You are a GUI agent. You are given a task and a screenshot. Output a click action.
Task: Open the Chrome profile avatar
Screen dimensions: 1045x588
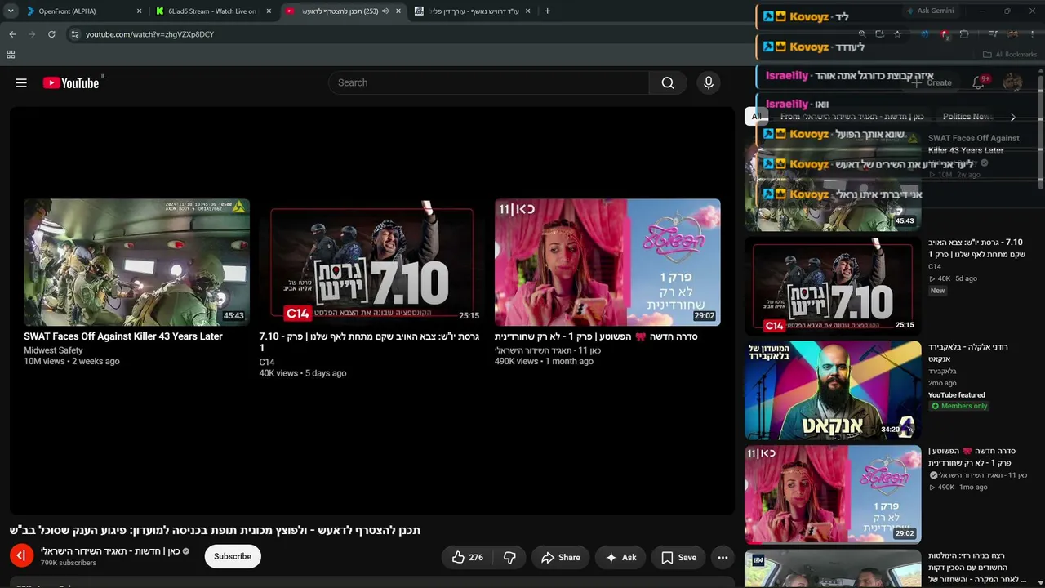point(1013,34)
